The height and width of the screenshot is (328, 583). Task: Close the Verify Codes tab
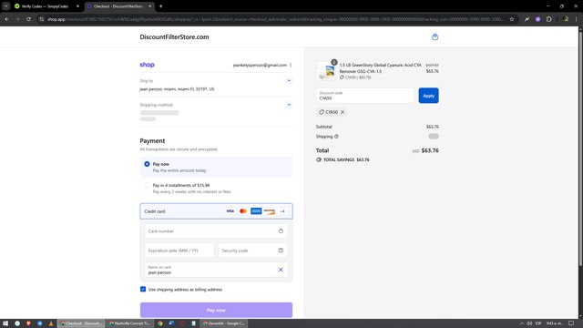click(77, 6)
